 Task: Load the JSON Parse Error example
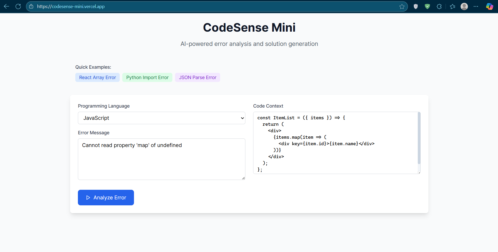coord(197,78)
